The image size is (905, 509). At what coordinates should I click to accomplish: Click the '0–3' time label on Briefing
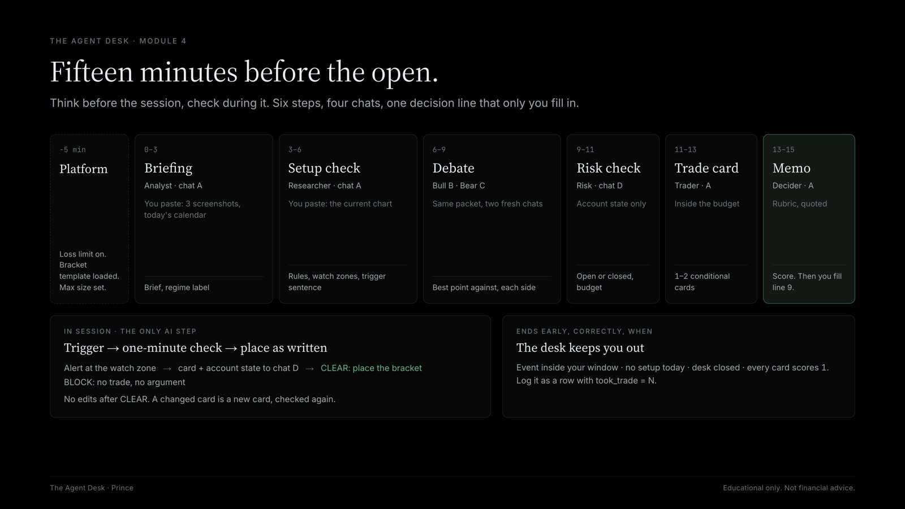point(150,150)
